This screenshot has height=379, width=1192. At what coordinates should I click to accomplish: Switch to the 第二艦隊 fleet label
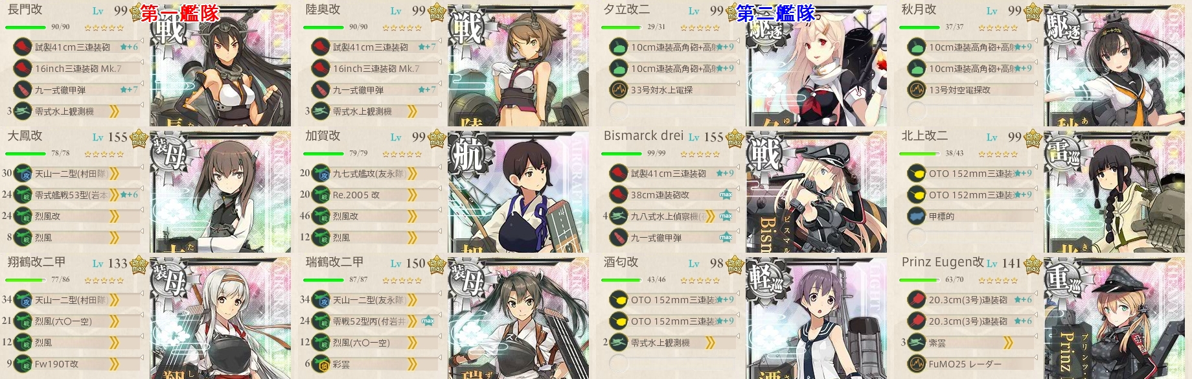click(x=775, y=13)
